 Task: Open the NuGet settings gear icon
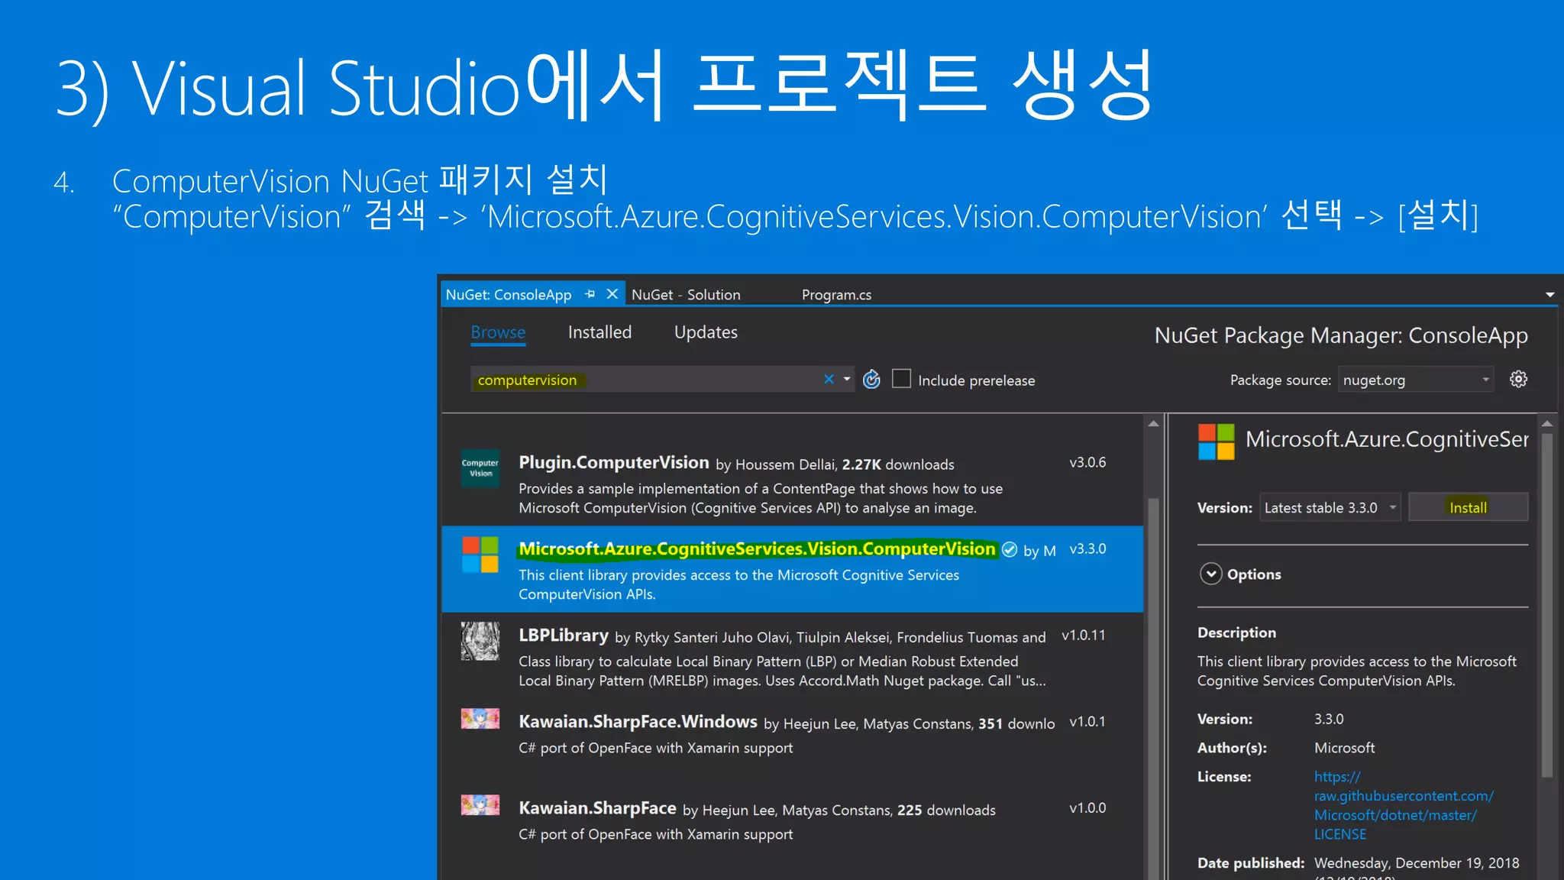[1518, 379]
